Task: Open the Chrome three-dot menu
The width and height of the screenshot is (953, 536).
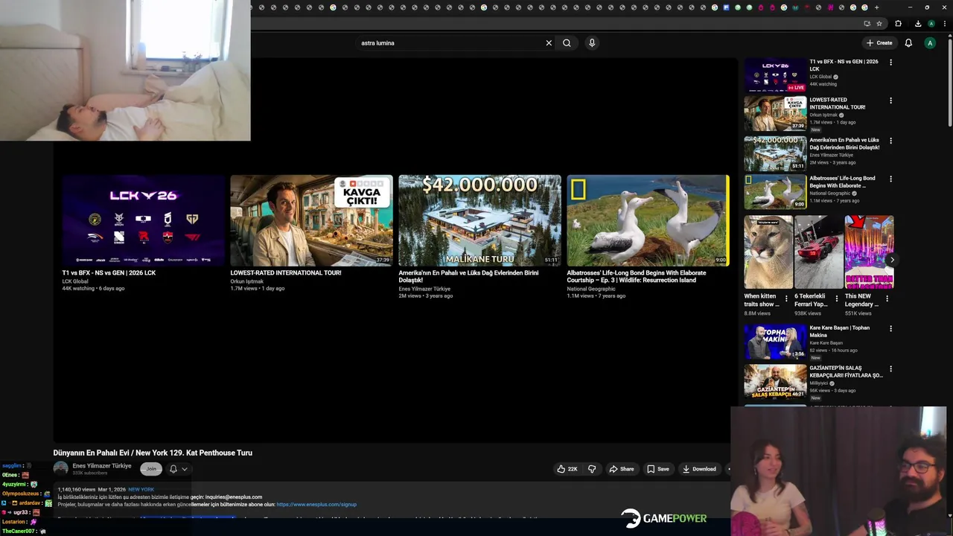Action: point(945,24)
